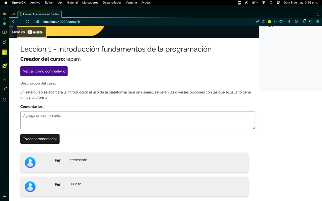
Task: Click the lesson title heading
Action: 116,49
